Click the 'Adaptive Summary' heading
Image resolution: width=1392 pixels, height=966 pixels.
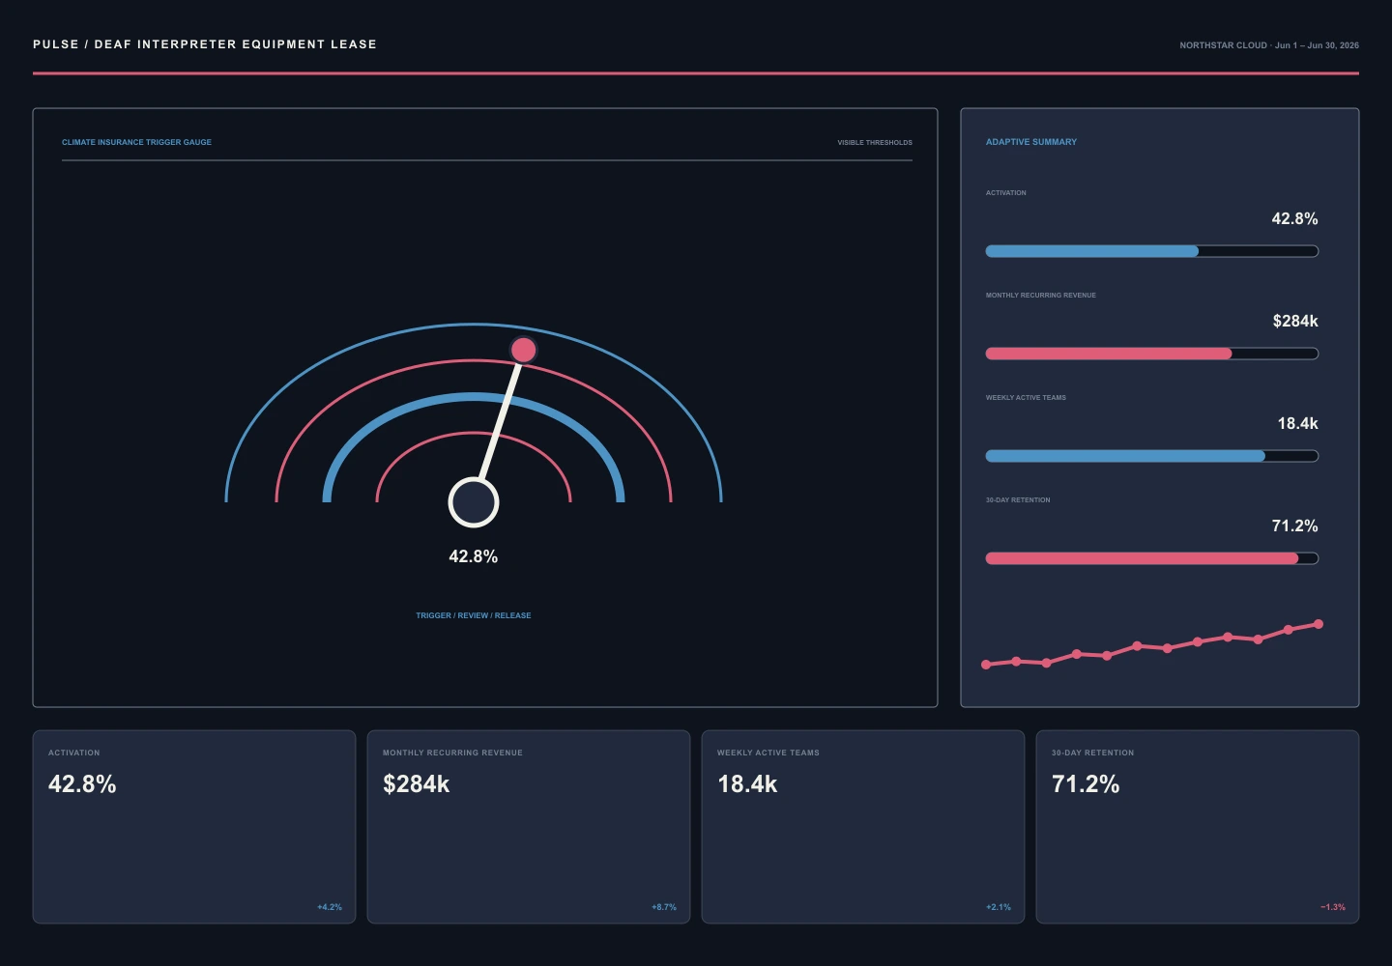[1031, 142]
